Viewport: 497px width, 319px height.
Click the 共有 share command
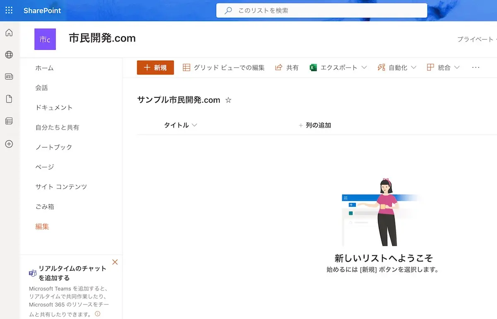[287, 68]
